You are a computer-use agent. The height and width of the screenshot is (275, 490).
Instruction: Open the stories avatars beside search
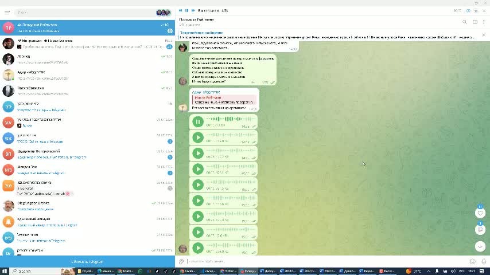tap(164, 13)
